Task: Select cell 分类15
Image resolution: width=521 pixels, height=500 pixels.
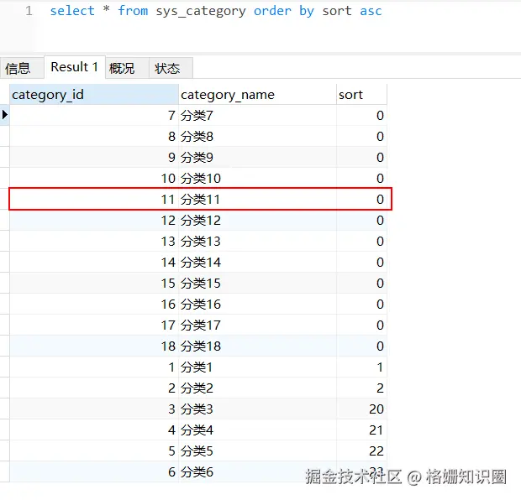Action: (257, 283)
